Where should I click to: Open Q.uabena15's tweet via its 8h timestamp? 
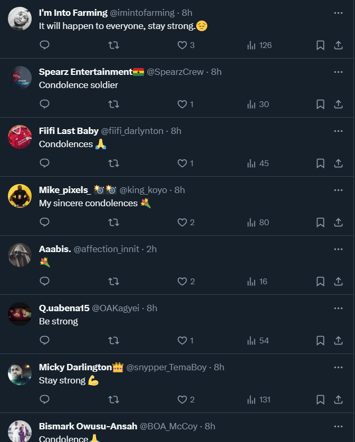[x=152, y=308]
